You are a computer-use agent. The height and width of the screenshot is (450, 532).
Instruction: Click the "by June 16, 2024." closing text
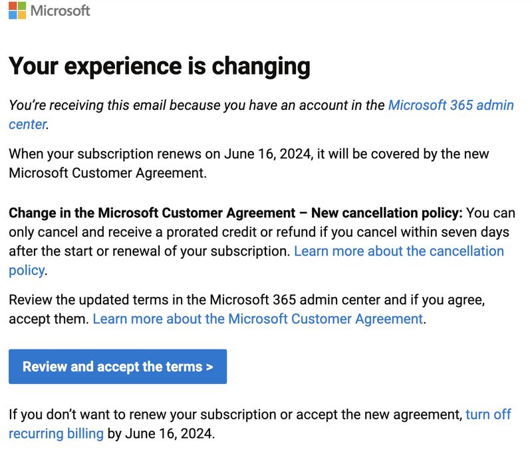pos(161,434)
